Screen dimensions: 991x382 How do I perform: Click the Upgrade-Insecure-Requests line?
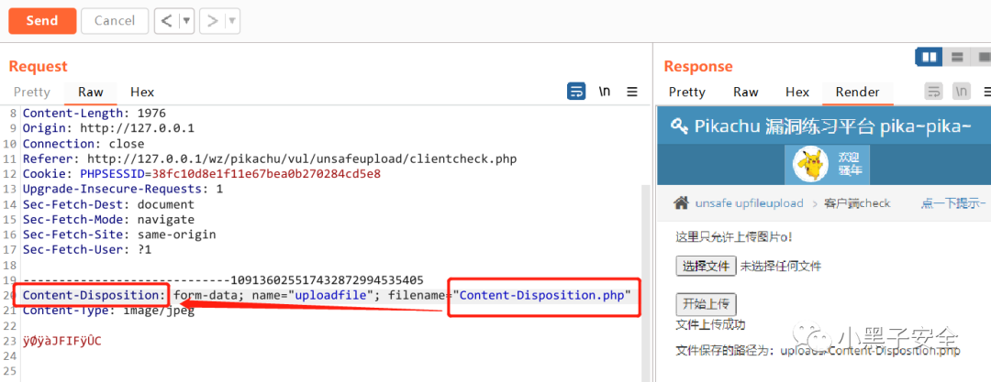123,189
